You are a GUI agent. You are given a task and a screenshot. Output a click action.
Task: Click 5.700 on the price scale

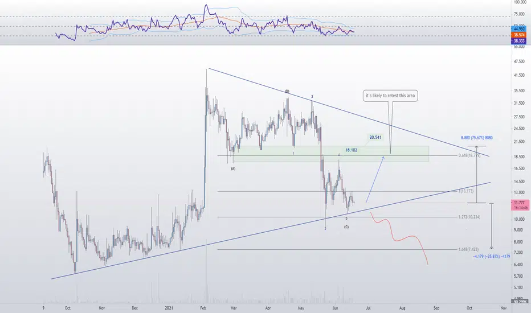click(519, 276)
